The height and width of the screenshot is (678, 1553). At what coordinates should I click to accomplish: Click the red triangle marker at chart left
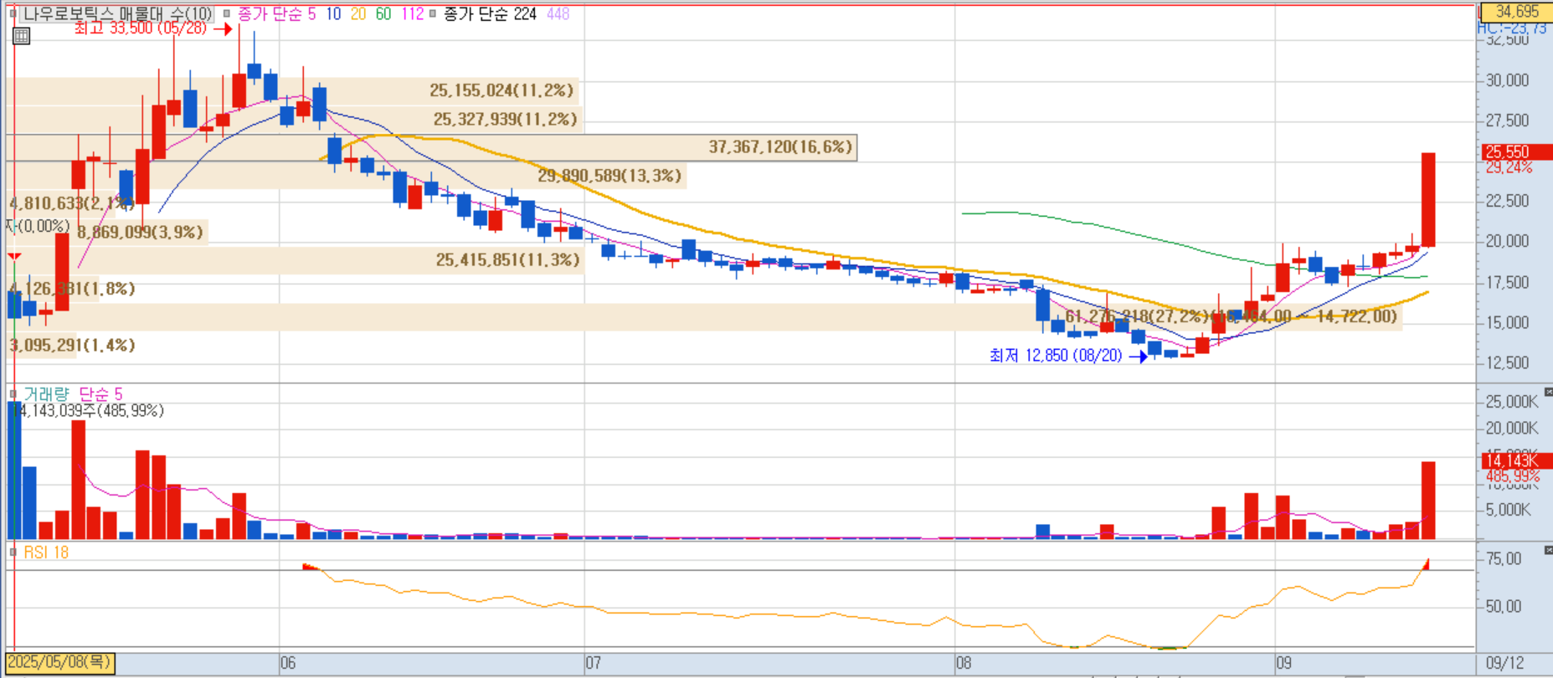click(x=14, y=256)
